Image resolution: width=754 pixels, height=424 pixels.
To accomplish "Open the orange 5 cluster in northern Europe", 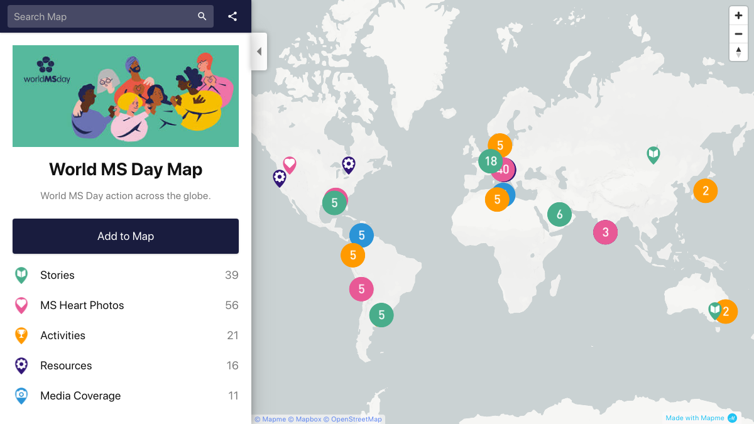I will [500, 146].
